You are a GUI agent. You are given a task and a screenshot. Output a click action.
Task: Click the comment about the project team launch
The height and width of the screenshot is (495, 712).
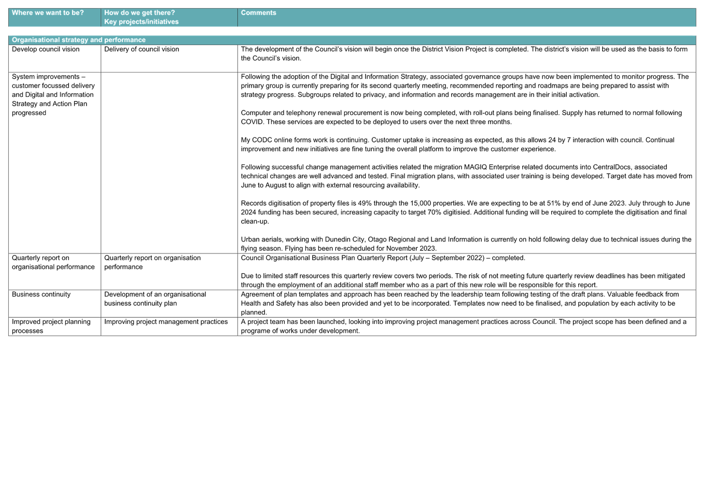point(464,326)
